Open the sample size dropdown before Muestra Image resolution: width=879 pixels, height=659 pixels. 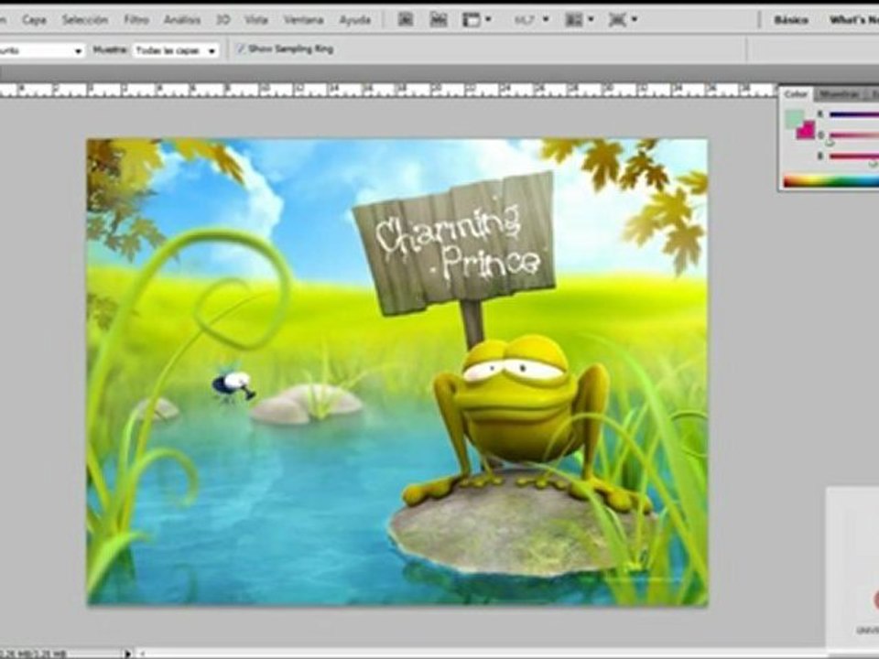tap(42, 50)
